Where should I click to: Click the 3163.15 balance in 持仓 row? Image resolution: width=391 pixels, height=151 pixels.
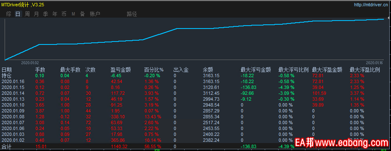(211, 75)
